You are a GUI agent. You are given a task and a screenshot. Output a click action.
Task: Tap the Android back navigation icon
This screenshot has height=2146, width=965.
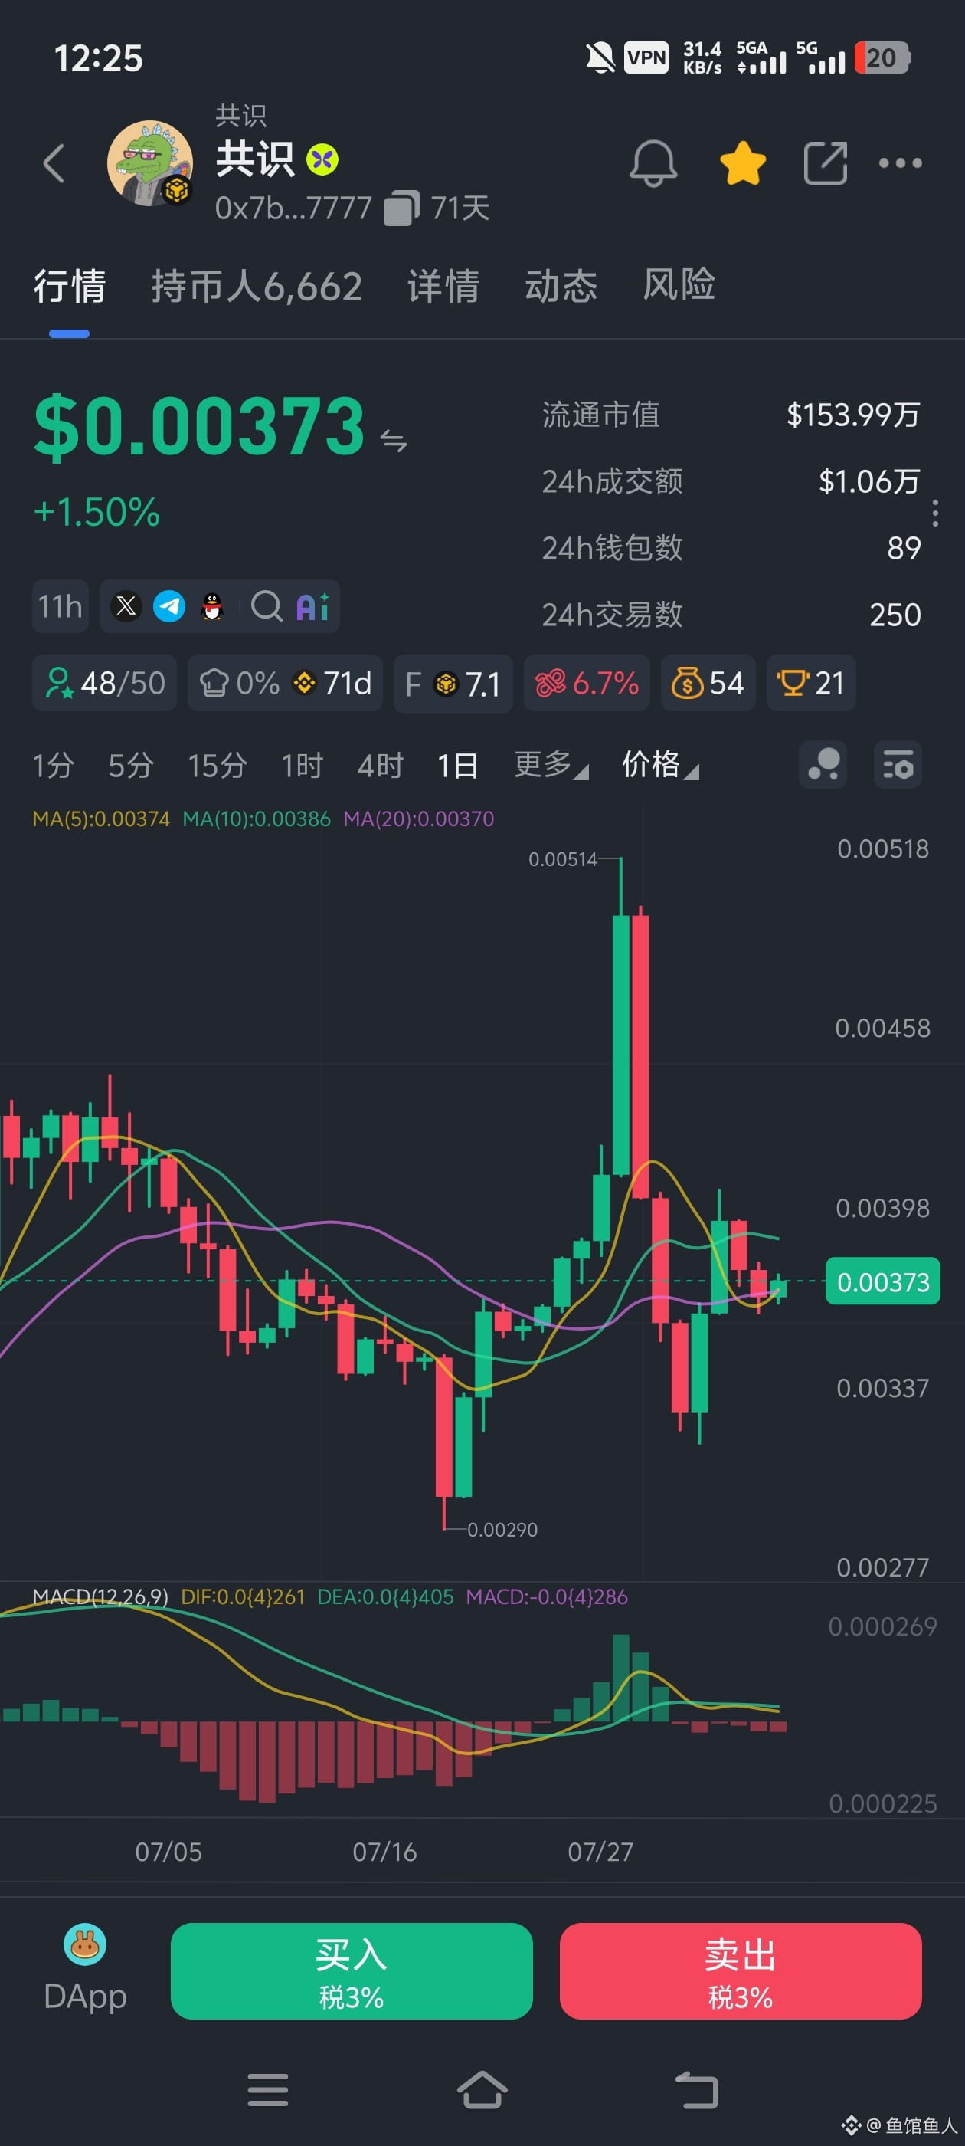pyautogui.click(x=696, y=2090)
